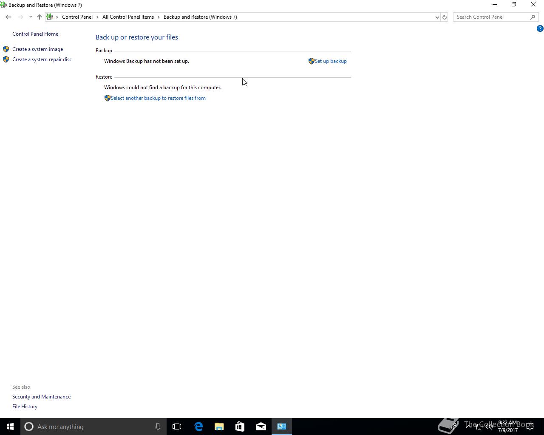Open Task View
Screen dimensions: 544x435
(x=177, y=427)
